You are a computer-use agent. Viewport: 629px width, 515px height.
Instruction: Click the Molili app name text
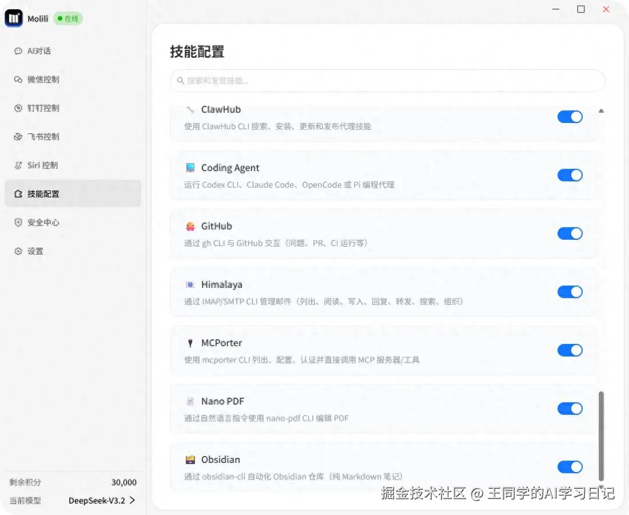pyautogui.click(x=38, y=18)
